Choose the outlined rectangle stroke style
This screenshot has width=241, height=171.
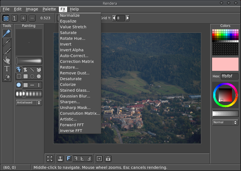tap(19, 76)
